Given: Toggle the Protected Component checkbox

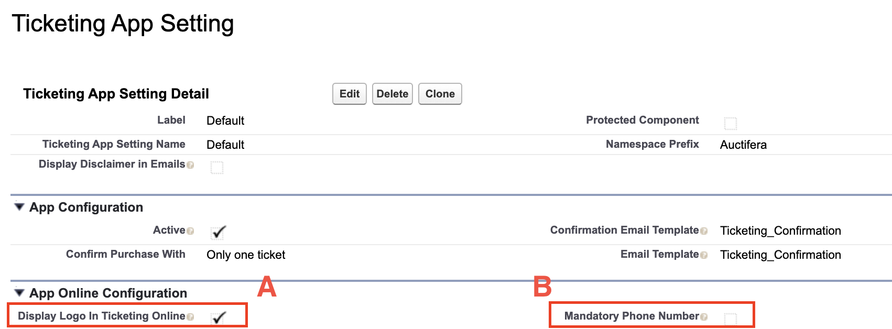Looking at the screenshot, I should [730, 123].
